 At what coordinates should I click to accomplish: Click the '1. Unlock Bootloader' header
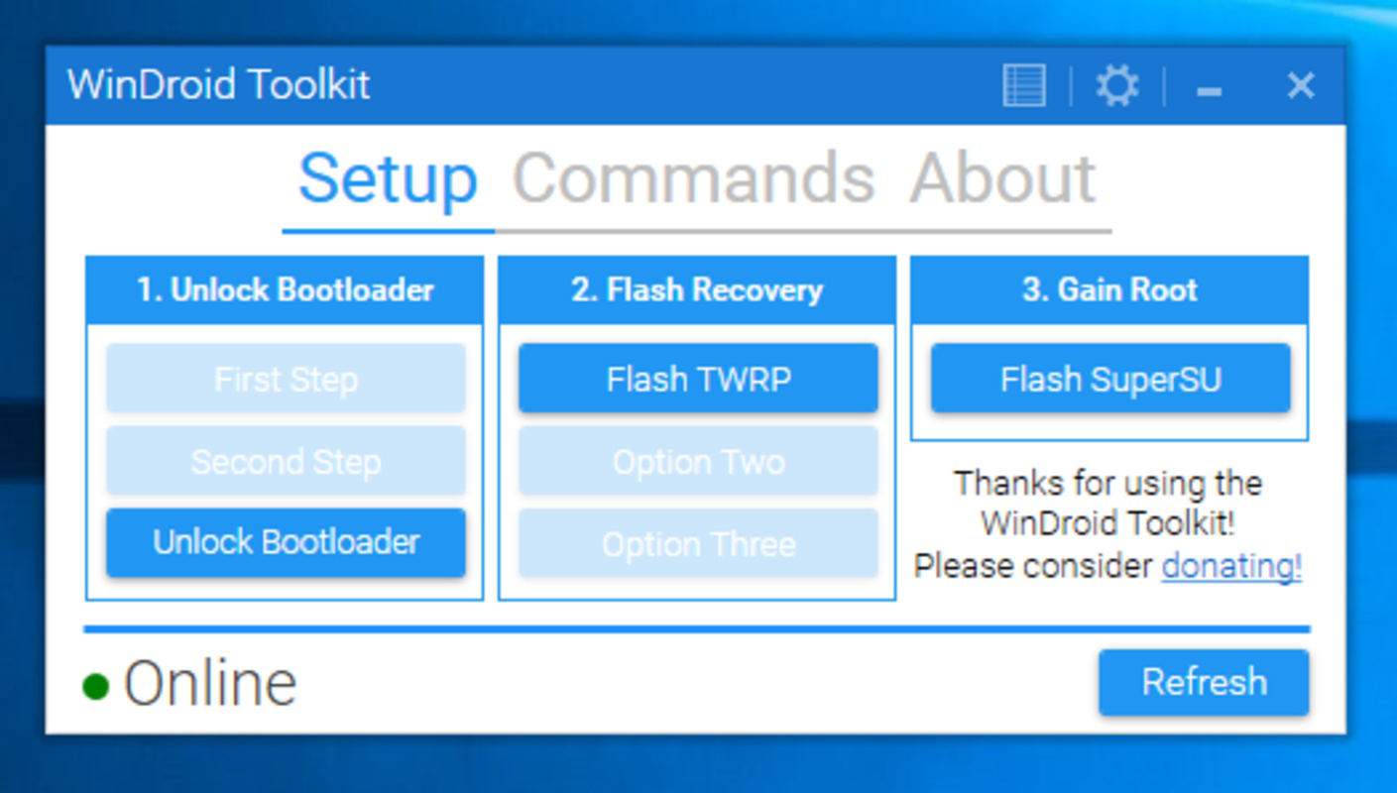pos(285,290)
